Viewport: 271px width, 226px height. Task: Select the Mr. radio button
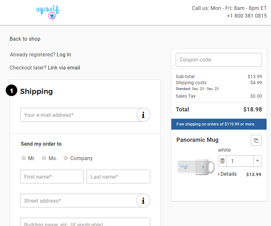24,158
